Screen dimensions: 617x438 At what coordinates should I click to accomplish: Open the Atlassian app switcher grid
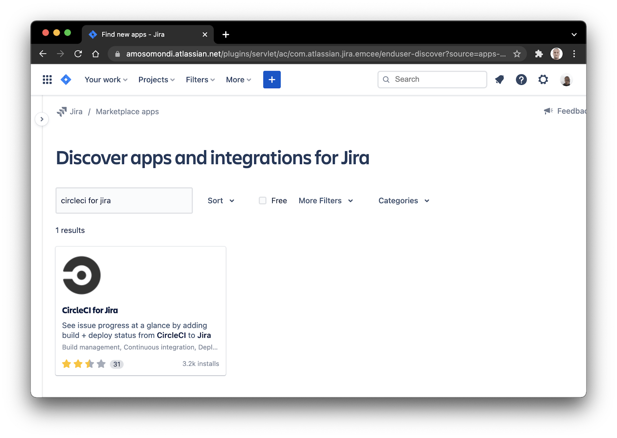click(x=47, y=79)
